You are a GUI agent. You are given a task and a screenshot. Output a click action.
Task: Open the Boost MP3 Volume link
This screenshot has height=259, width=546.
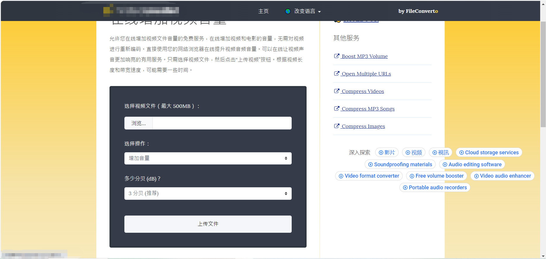tap(365, 56)
